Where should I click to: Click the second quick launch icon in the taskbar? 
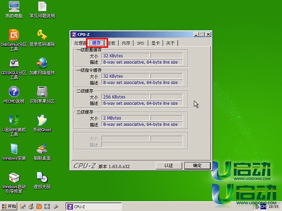[x=31, y=206]
